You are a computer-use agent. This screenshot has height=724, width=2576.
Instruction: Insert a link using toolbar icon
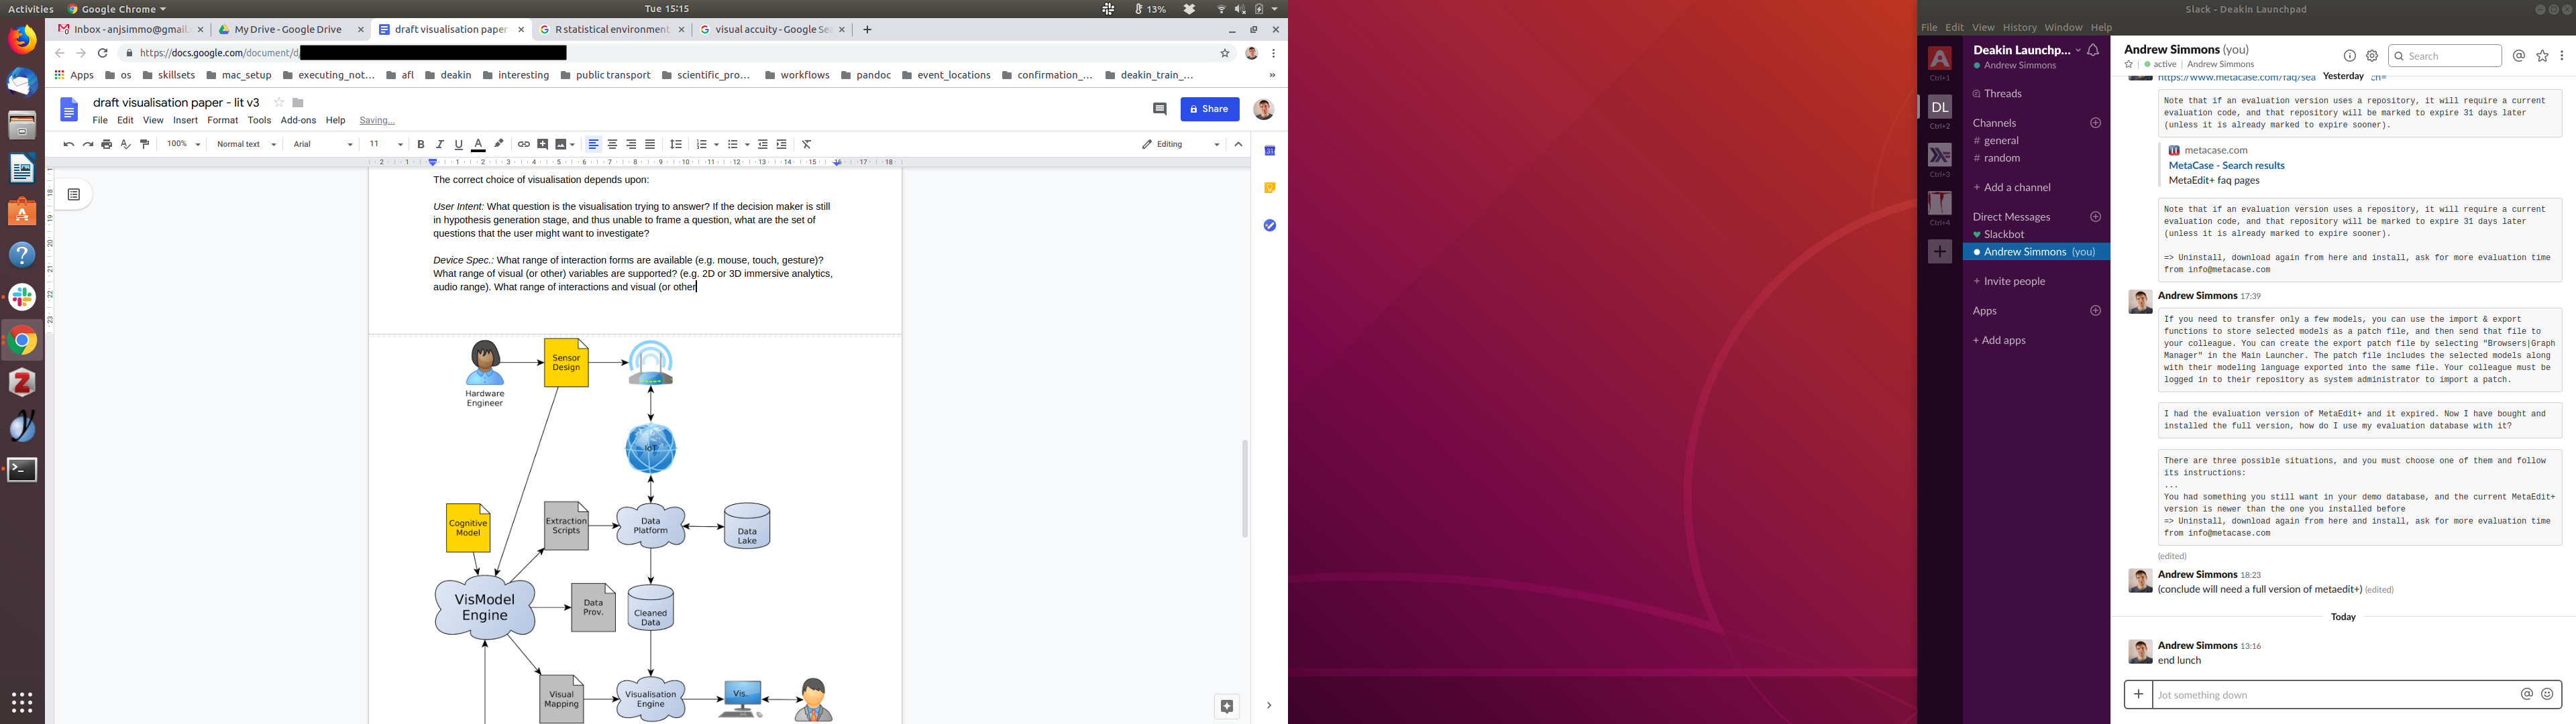[523, 145]
